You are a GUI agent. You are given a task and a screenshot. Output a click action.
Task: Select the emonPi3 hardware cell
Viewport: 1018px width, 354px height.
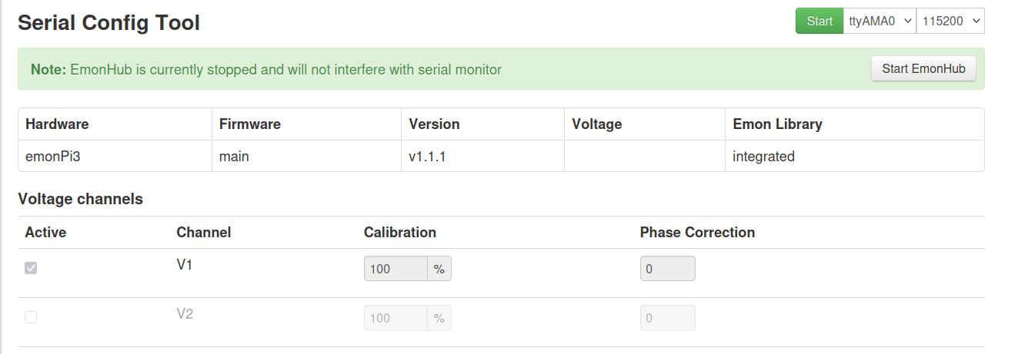coord(115,156)
